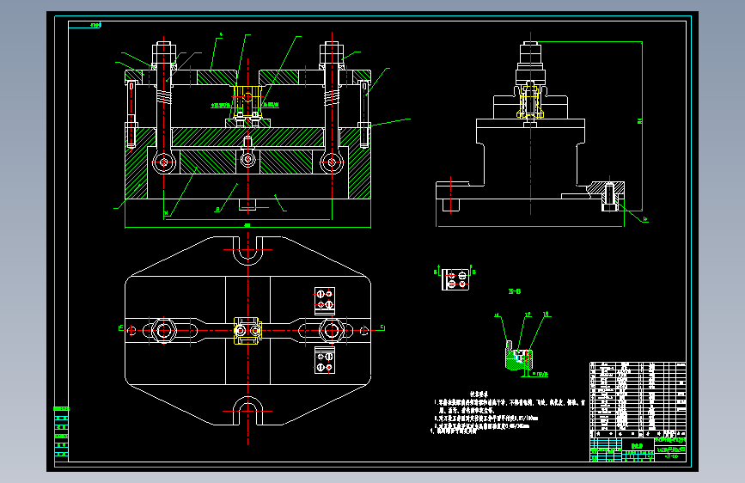Click the revision table at the lower left border
The image size is (745, 483).
pos(61,433)
